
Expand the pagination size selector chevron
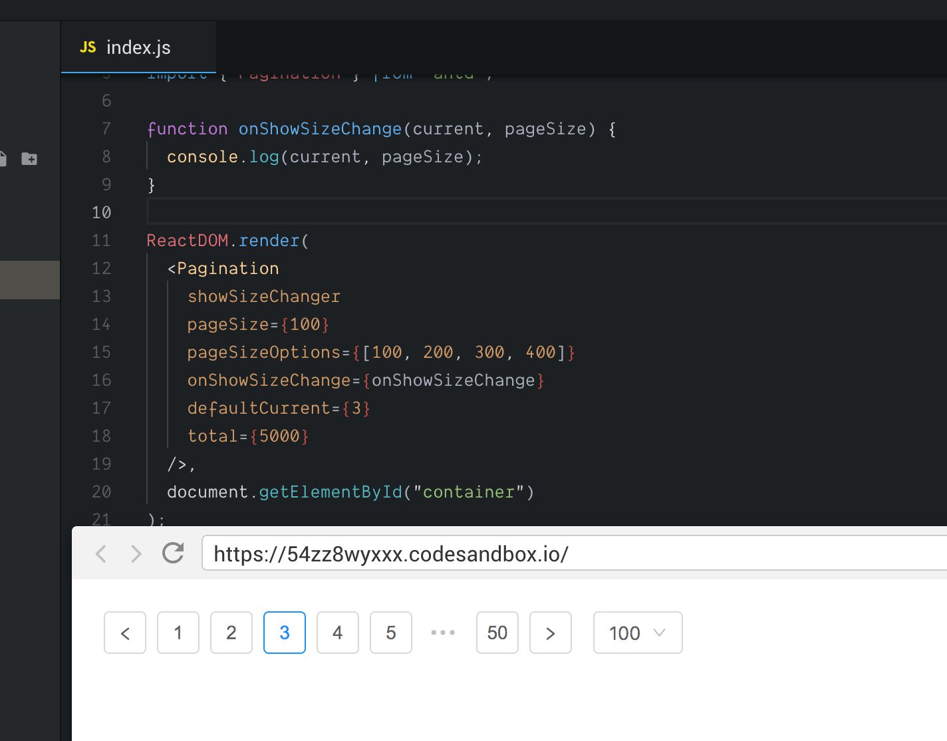(660, 633)
